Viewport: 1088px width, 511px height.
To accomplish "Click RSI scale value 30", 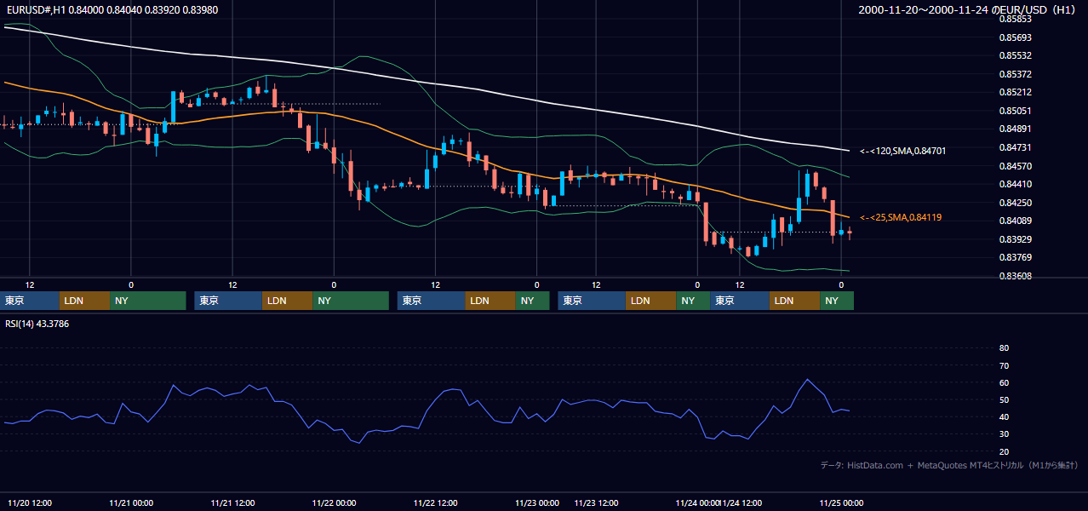I will (1004, 434).
